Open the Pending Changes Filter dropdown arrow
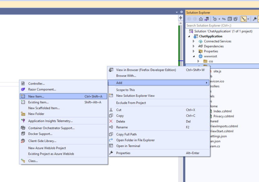The image size is (259, 182). (x=219, y=19)
